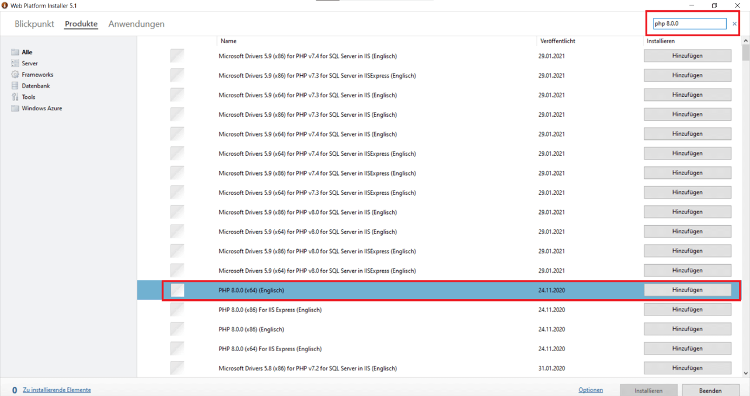The width and height of the screenshot is (750, 396).
Task: Click the Tools wrench icon
Action: click(x=15, y=97)
